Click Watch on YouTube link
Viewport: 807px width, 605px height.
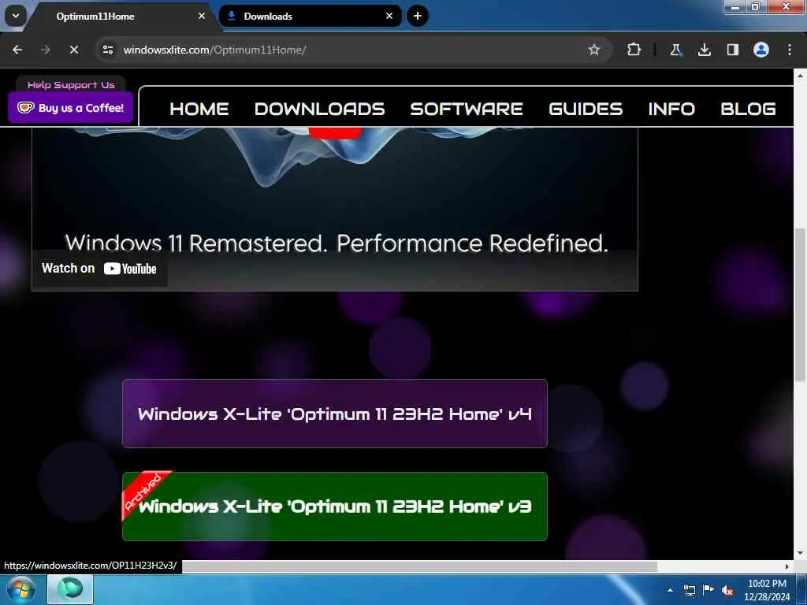click(99, 269)
